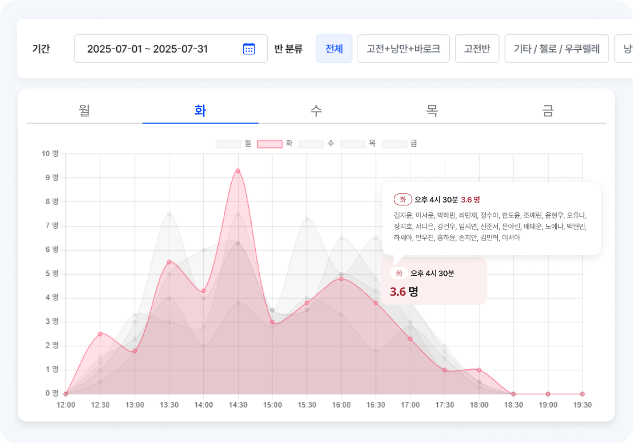Open the calendar icon in date field
633x443 pixels.
(x=249, y=49)
